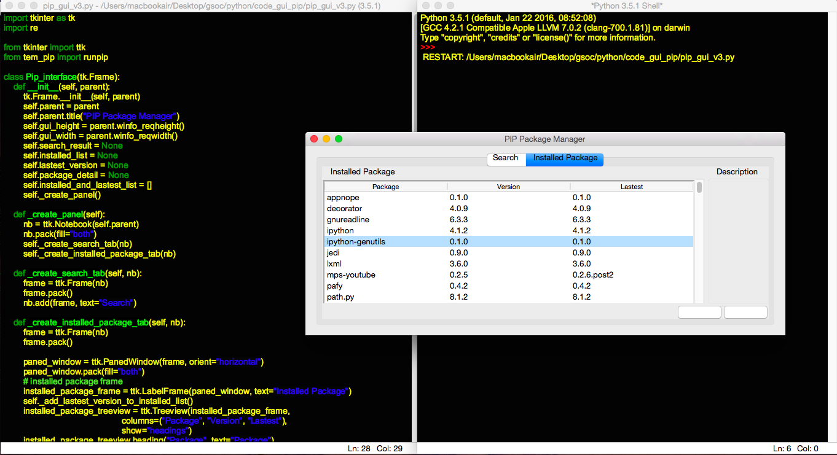This screenshot has width=837, height=455.
Task: Minimize the PIP Package Manager window
Action: point(326,139)
